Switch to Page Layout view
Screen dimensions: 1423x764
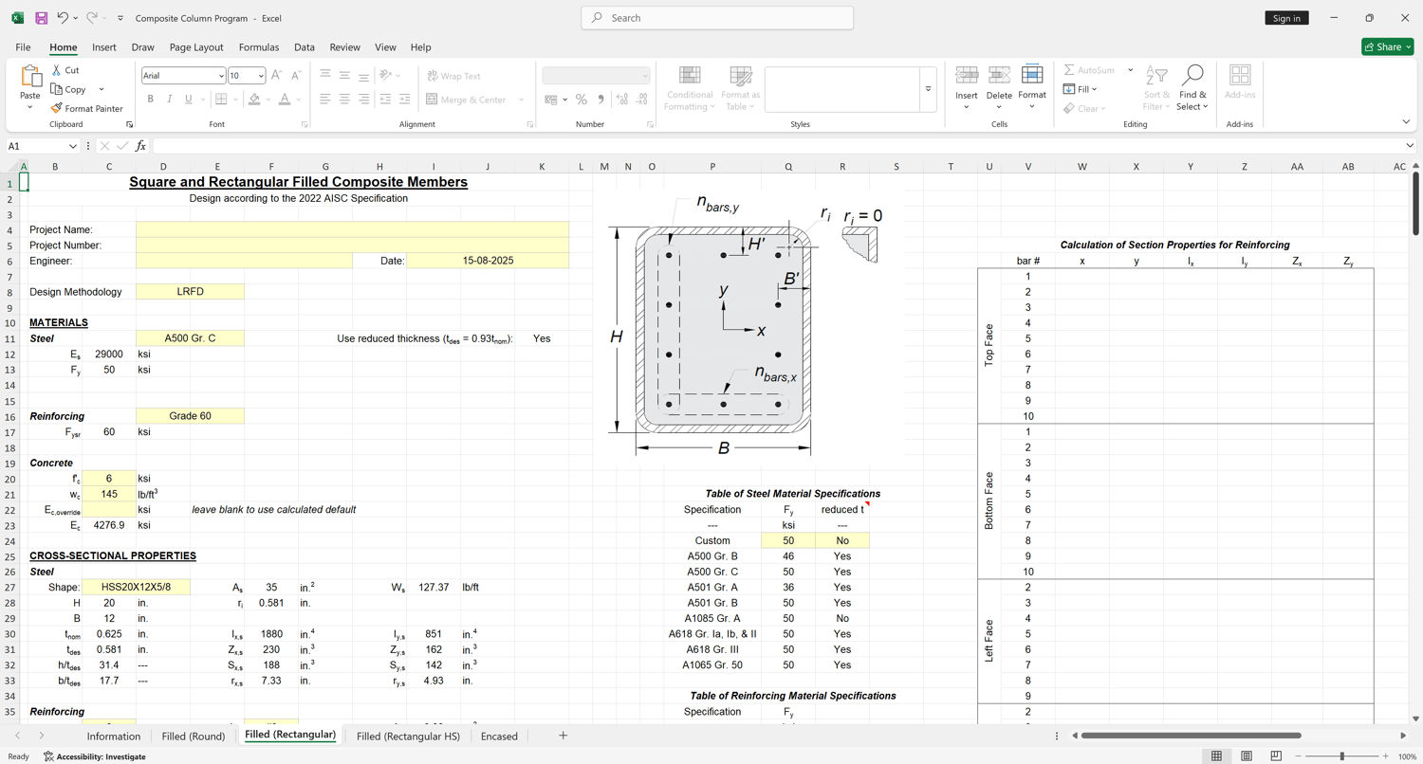1247,756
